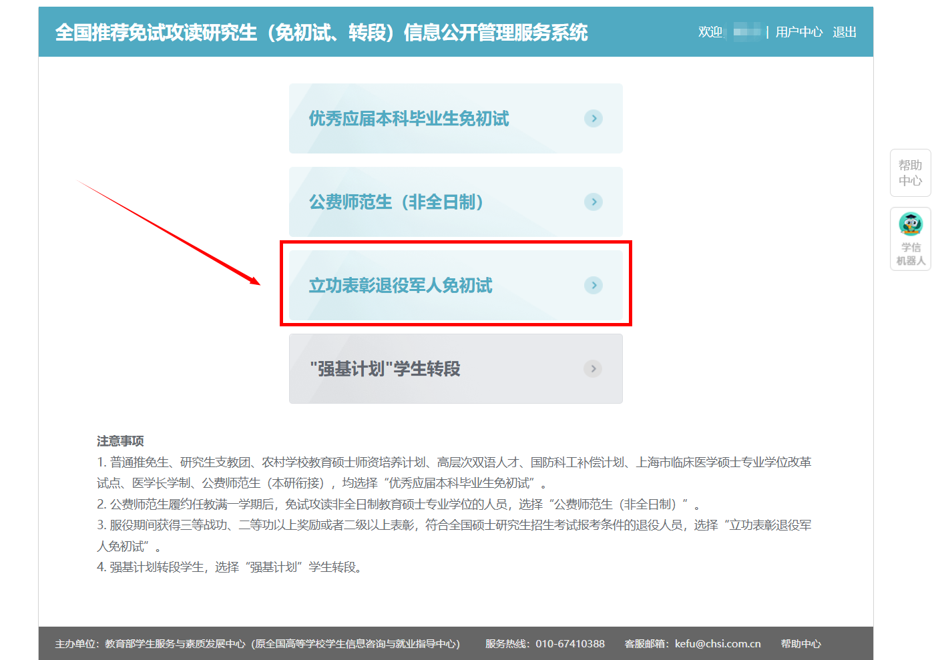This screenshot has width=944, height=660.
Task: Click the chevron icon on 立功表彰退役军人免初试 card
Action: pyautogui.click(x=593, y=286)
